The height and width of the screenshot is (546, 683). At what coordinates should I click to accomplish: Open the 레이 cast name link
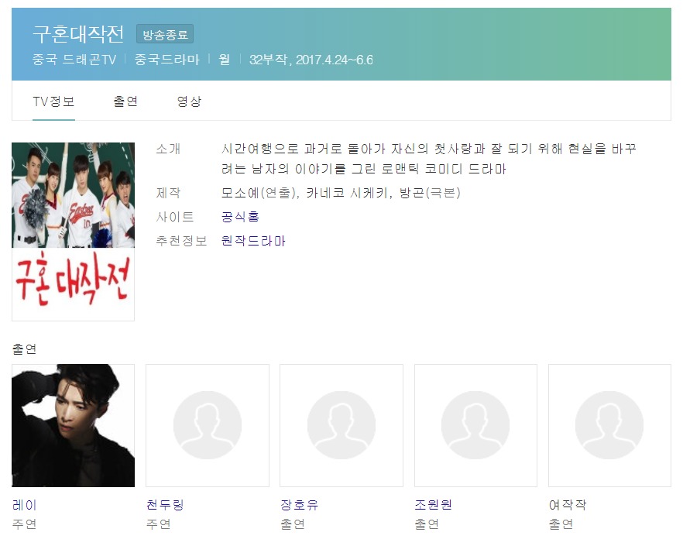[25, 505]
